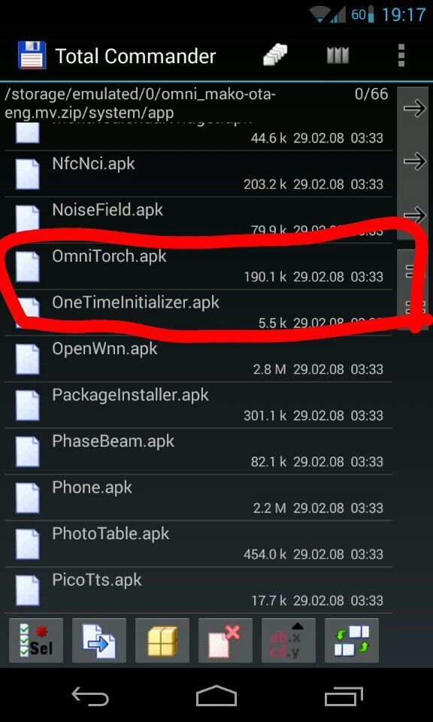This screenshot has width=433, height=722.
Task: Tap the top arrow button beside path
Action: click(414, 108)
